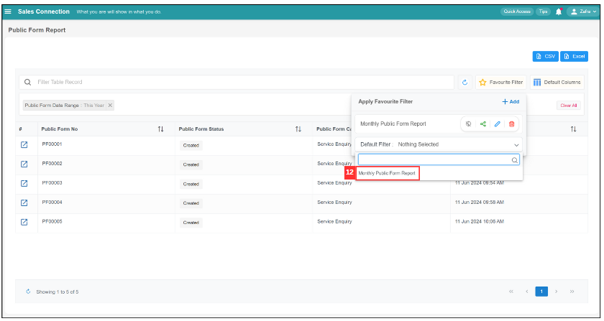Click the Clear All filters button
Viewport: 604px width, 321px height.
coord(569,106)
